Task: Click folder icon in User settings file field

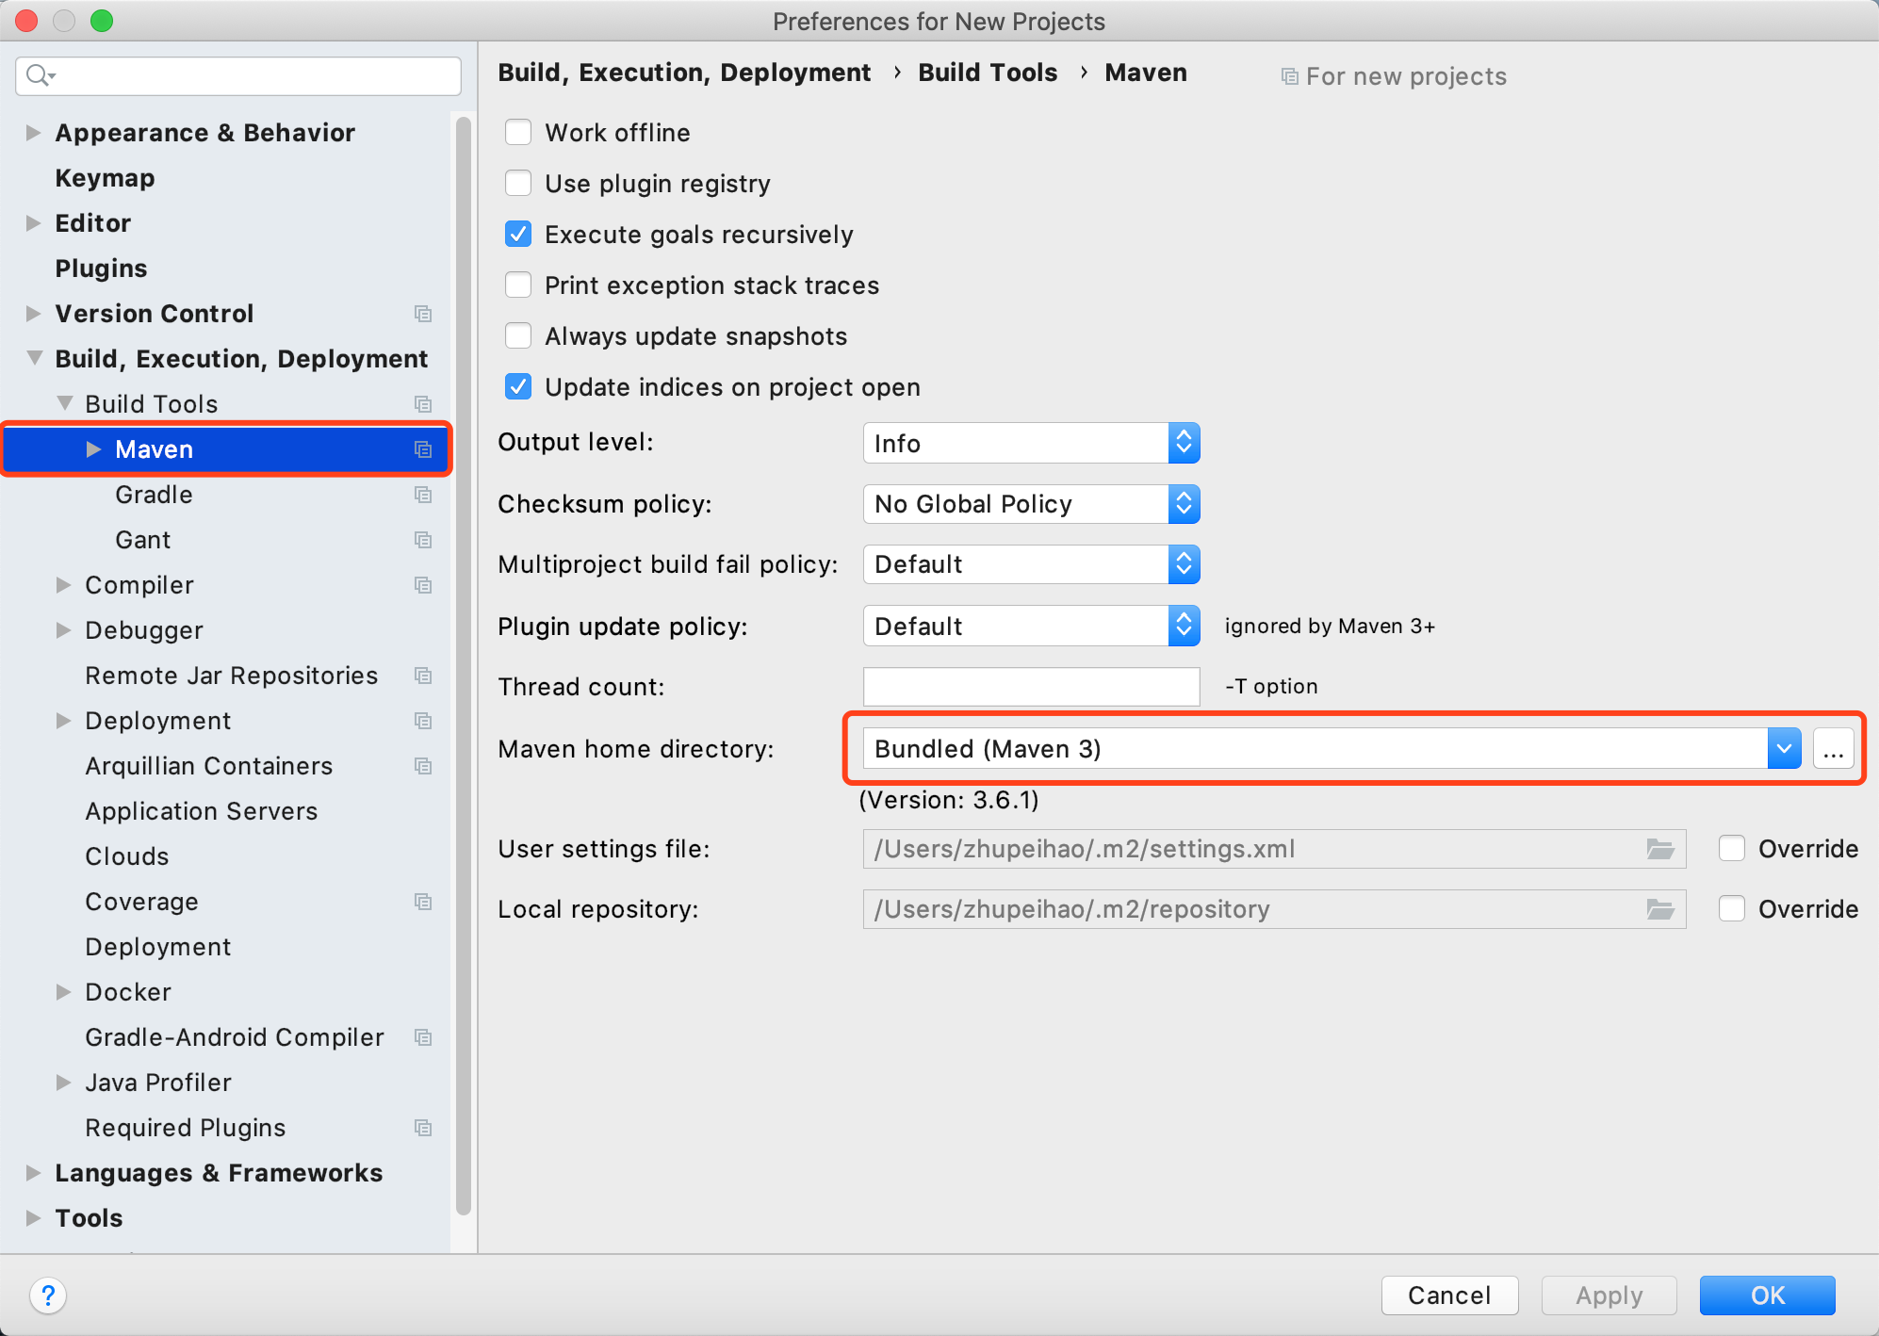Action: pyautogui.click(x=1659, y=849)
